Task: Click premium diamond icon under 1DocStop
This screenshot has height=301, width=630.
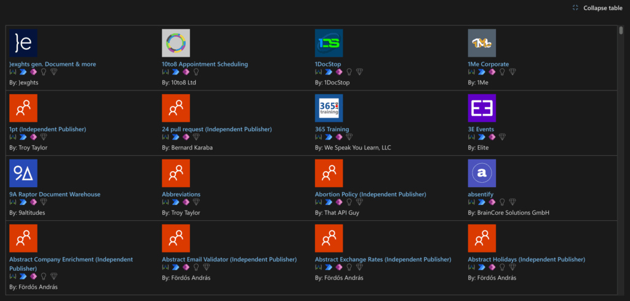Action: (359, 72)
